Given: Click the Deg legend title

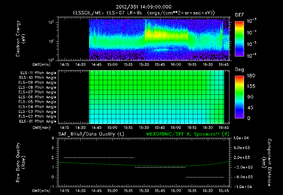Looking at the screenshot, I should coord(240,70).
